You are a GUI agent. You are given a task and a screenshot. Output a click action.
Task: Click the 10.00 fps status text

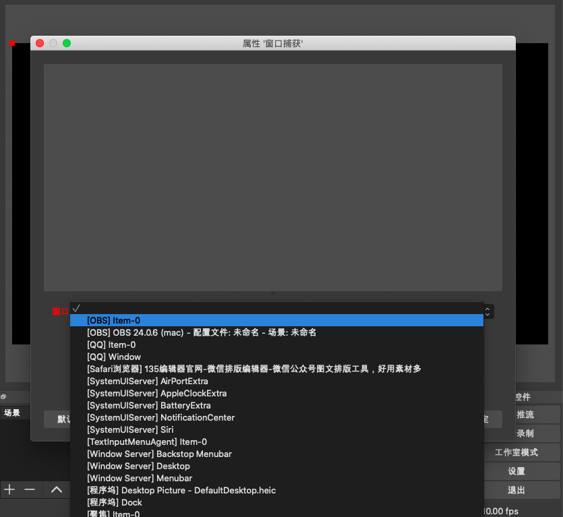pyautogui.click(x=501, y=511)
